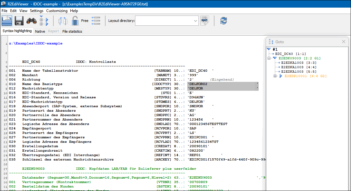The height and width of the screenshot is (191, 351).
Task: Collapse the #1 root node
Action: point(269,49)
